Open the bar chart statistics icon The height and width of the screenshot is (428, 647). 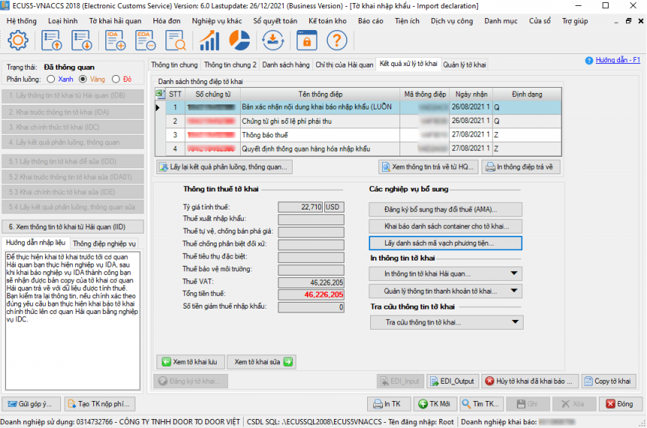209,41
